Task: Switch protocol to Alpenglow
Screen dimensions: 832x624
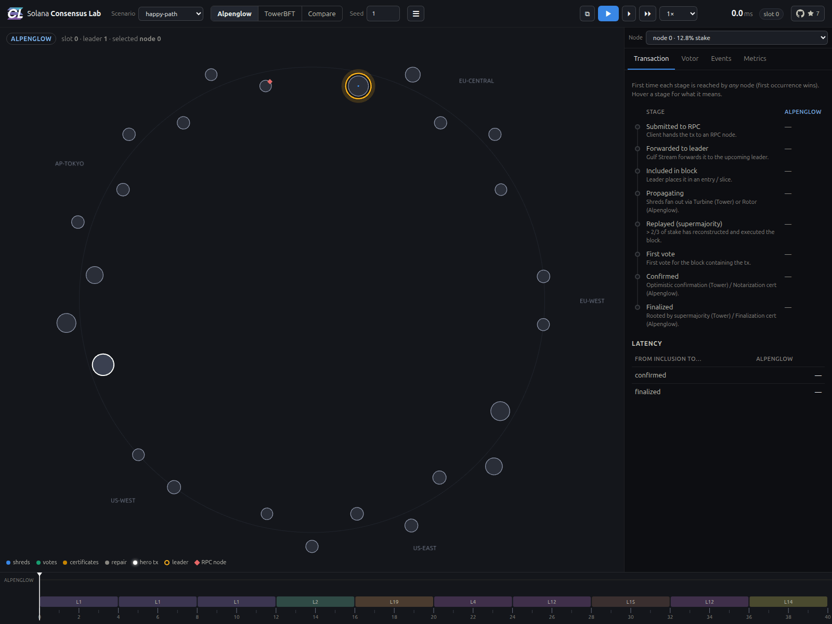Action: (235, 14)
